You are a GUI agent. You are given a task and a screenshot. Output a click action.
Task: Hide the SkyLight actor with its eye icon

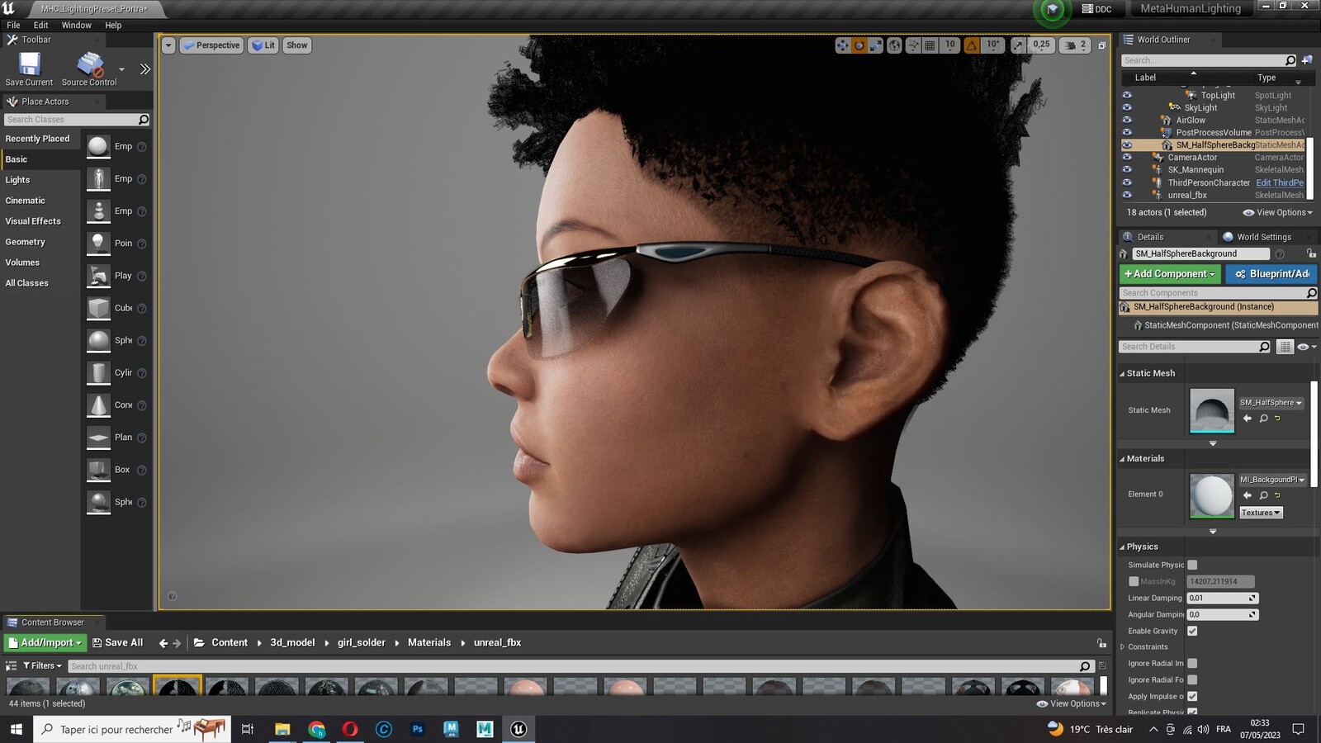tap(1126, 108)
